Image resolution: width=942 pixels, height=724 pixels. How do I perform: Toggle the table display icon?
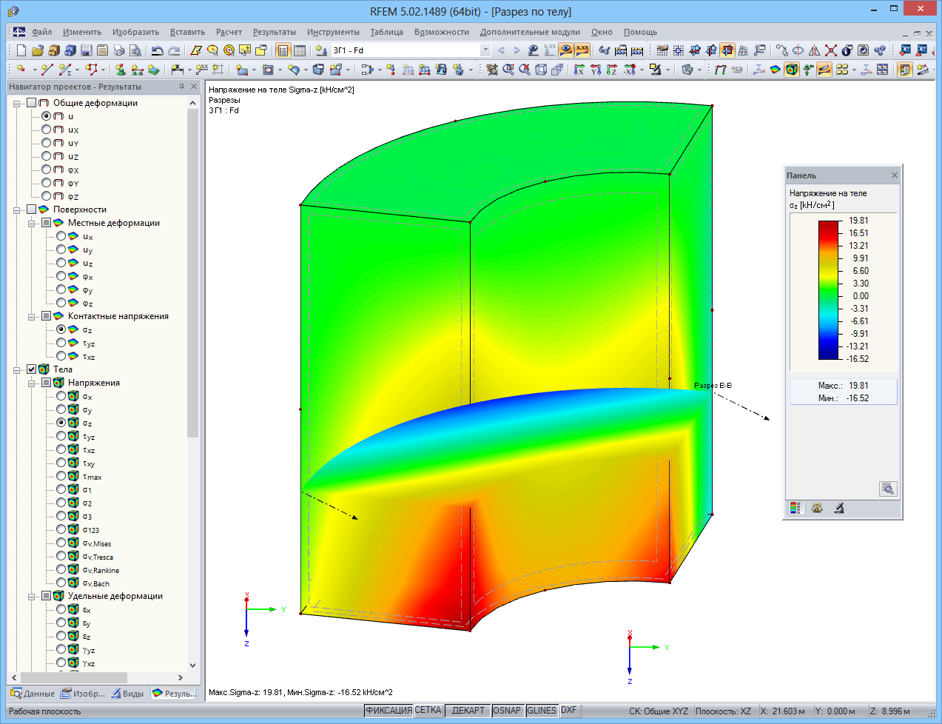pos(300,50)
